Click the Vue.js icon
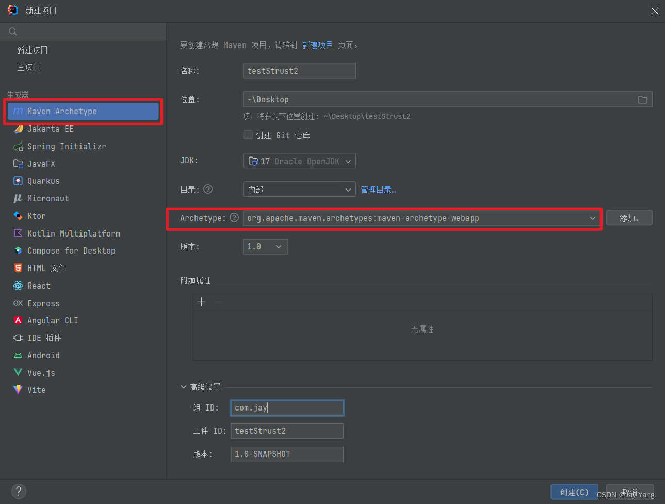Screen dimensions: 665x504 (x=18, y=373)
